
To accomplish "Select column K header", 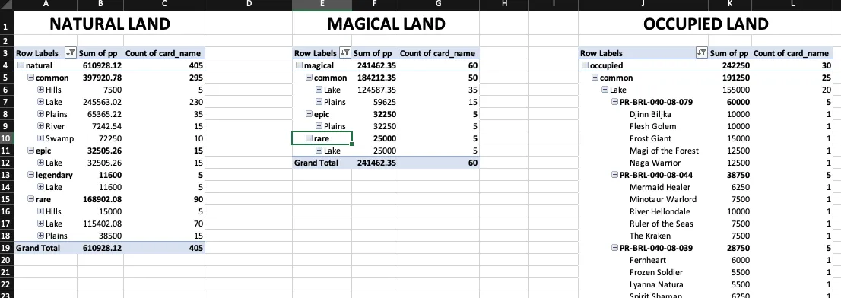I will click(x=729, y=5).
